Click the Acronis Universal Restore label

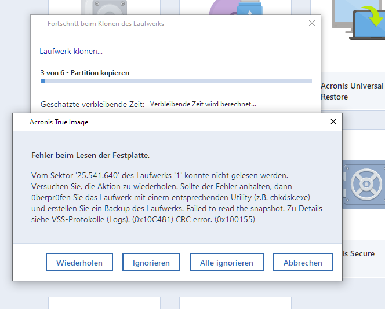coord(352,91)
